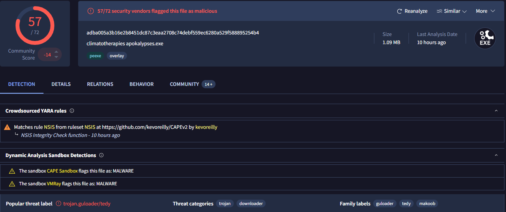Vote down the community score arrow
Image resolution: width=506 pixels, height=212 pixels.
[x=56, y=57]
